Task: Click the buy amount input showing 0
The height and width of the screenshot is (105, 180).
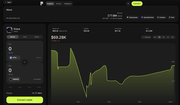Action: pyautogui.click(x=10, y=70)
